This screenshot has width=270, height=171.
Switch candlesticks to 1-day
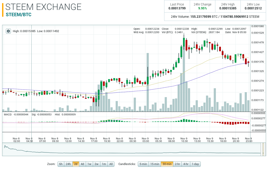(195, 164)
